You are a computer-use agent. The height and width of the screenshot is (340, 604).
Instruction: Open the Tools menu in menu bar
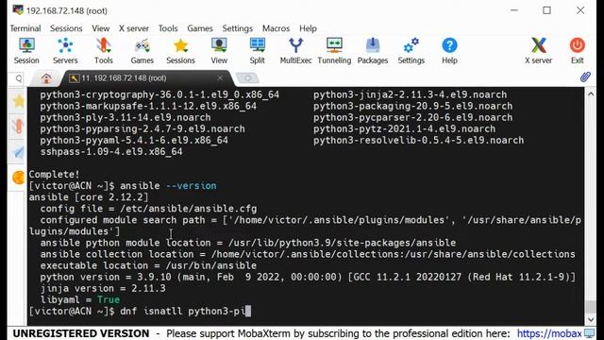click(168, 28)
